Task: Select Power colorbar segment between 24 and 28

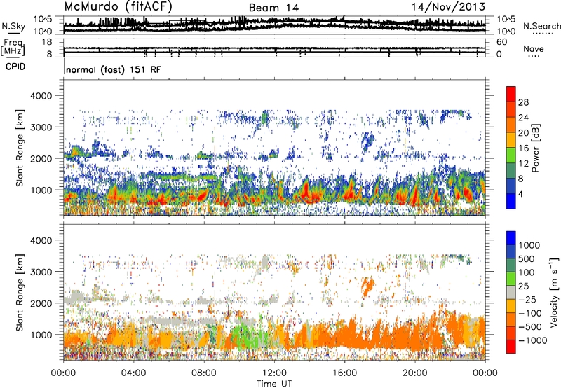Action: click(x=511, y=109)
